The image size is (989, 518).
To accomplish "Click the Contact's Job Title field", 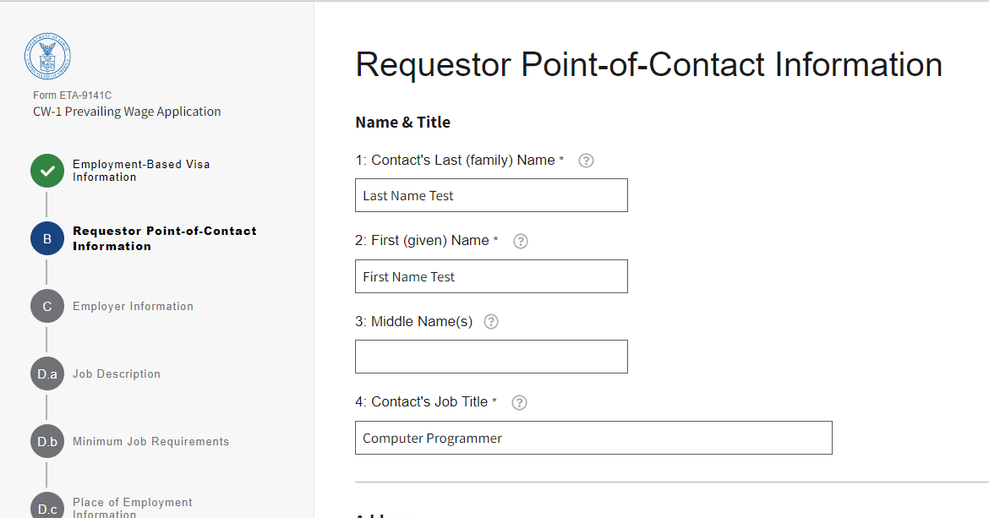I will point(593,438).
